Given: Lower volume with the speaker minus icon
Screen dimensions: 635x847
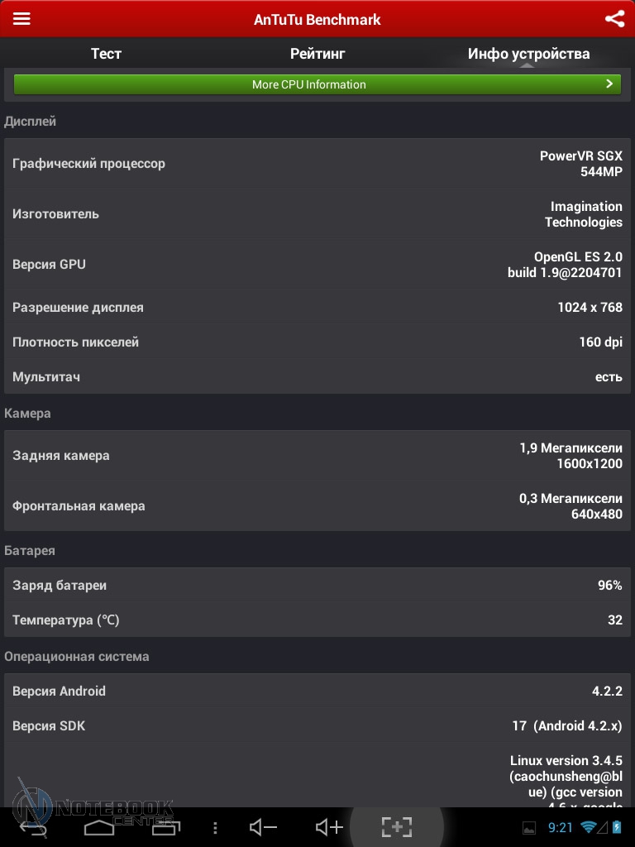Looking at the screenshot, I should coord(263,827).
